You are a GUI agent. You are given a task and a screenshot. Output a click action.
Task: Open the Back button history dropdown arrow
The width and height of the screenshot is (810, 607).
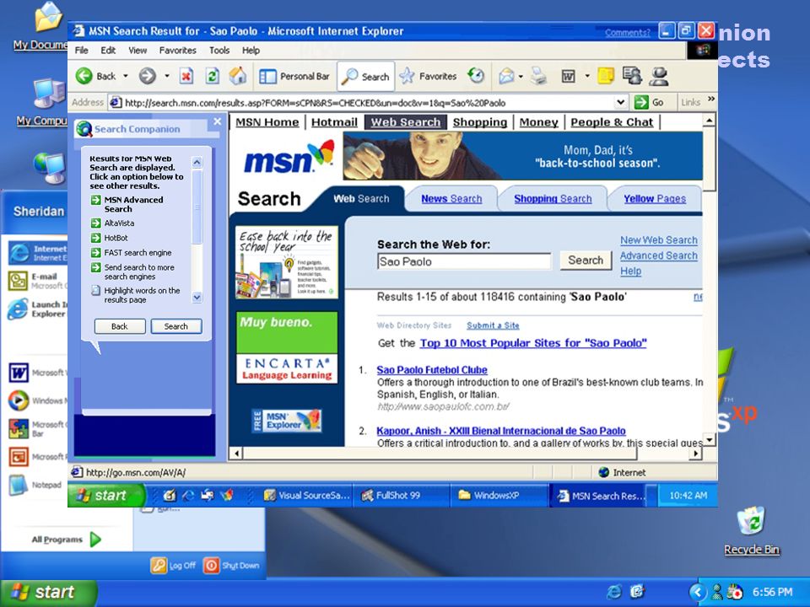coord(125,77)
